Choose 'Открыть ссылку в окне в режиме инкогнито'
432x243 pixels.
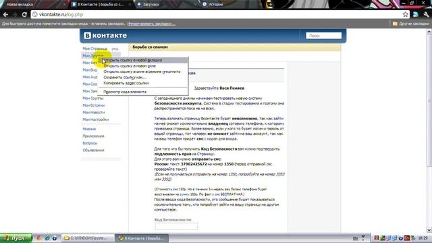(143, 72)
